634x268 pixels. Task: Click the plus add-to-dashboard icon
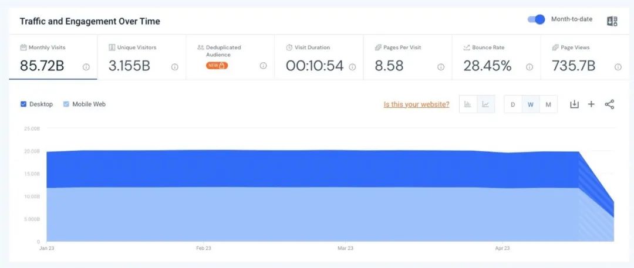tap(591, 104)
